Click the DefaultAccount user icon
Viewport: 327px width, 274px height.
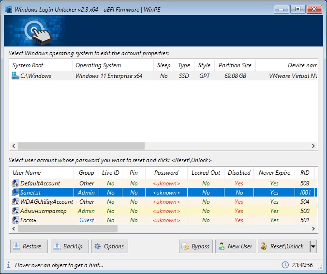15,183
